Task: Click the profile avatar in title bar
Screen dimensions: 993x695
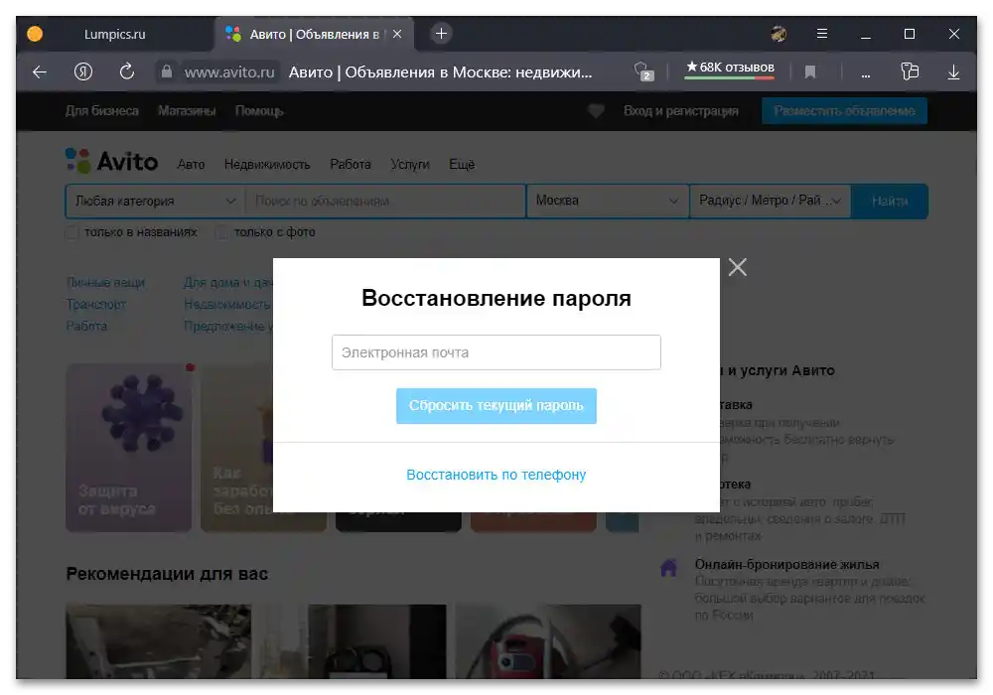Action: point(779,34)
